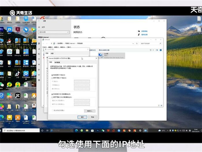202x152 pixels.
Task: Open the Douyin (TikTok) desktop icon
Action: [17, 75]
